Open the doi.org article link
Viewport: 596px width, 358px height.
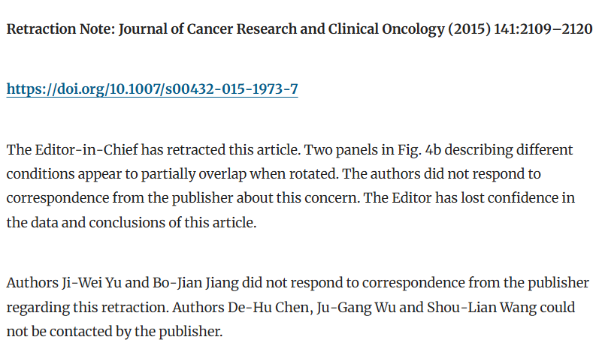pos(152,89)
